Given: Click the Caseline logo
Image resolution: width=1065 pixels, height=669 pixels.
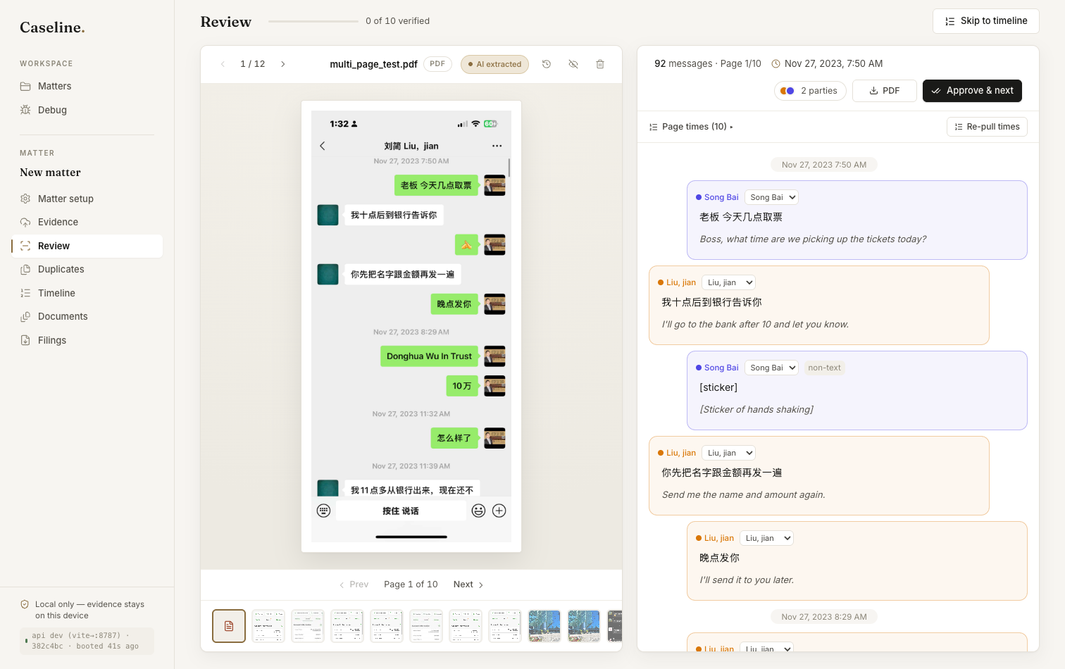Looking at the screenshot, I should click(x=52, y=27).
